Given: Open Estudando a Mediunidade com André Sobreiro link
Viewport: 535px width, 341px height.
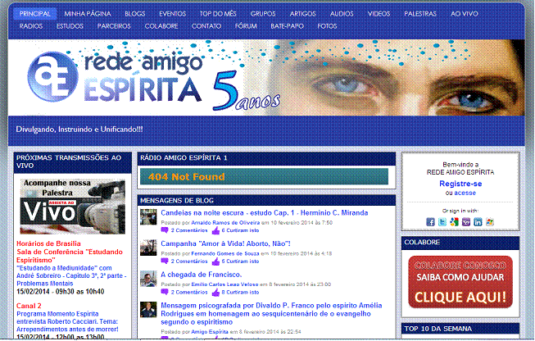Looking at the screenshot, I should pyautogui.click(x=71, y=275).
